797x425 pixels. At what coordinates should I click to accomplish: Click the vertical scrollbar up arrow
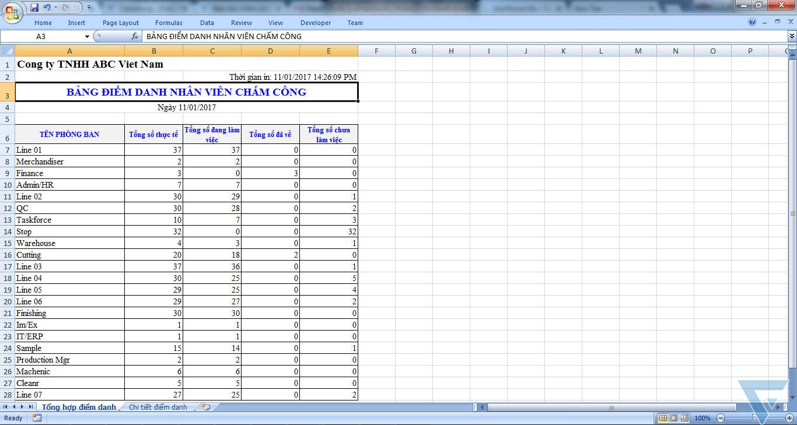[792, 54]
